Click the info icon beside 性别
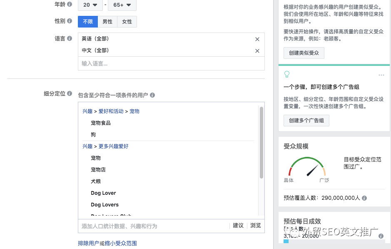Image resolution: width=391 pixels, height=249 pixels. (69, 20)
